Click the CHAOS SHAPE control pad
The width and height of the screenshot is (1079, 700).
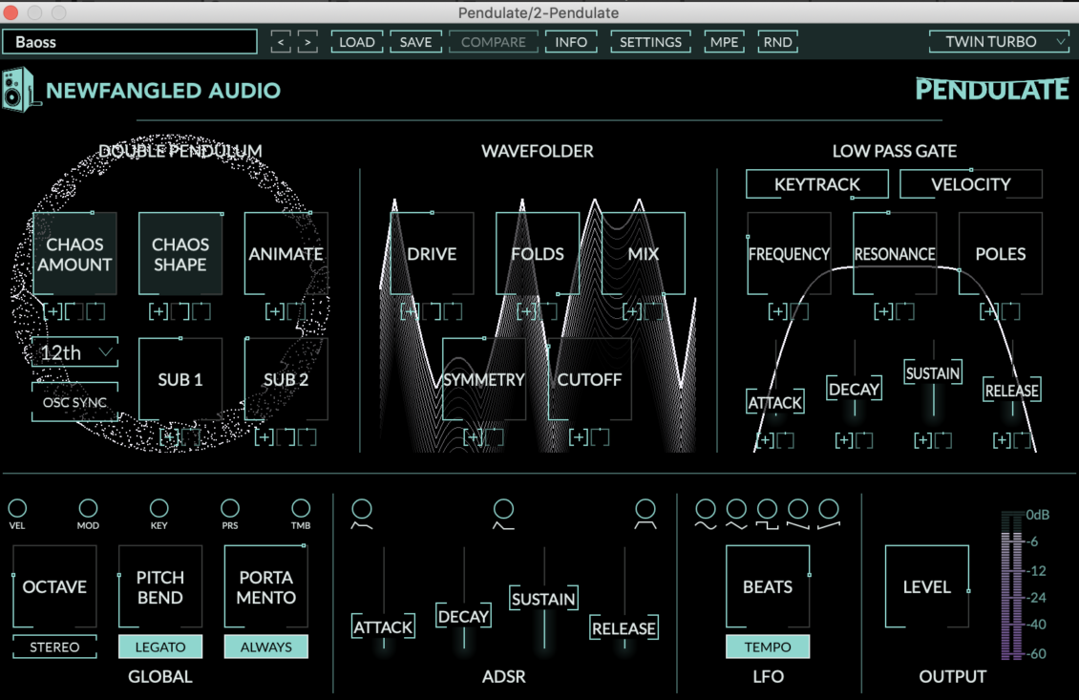(x=180, y=254)
